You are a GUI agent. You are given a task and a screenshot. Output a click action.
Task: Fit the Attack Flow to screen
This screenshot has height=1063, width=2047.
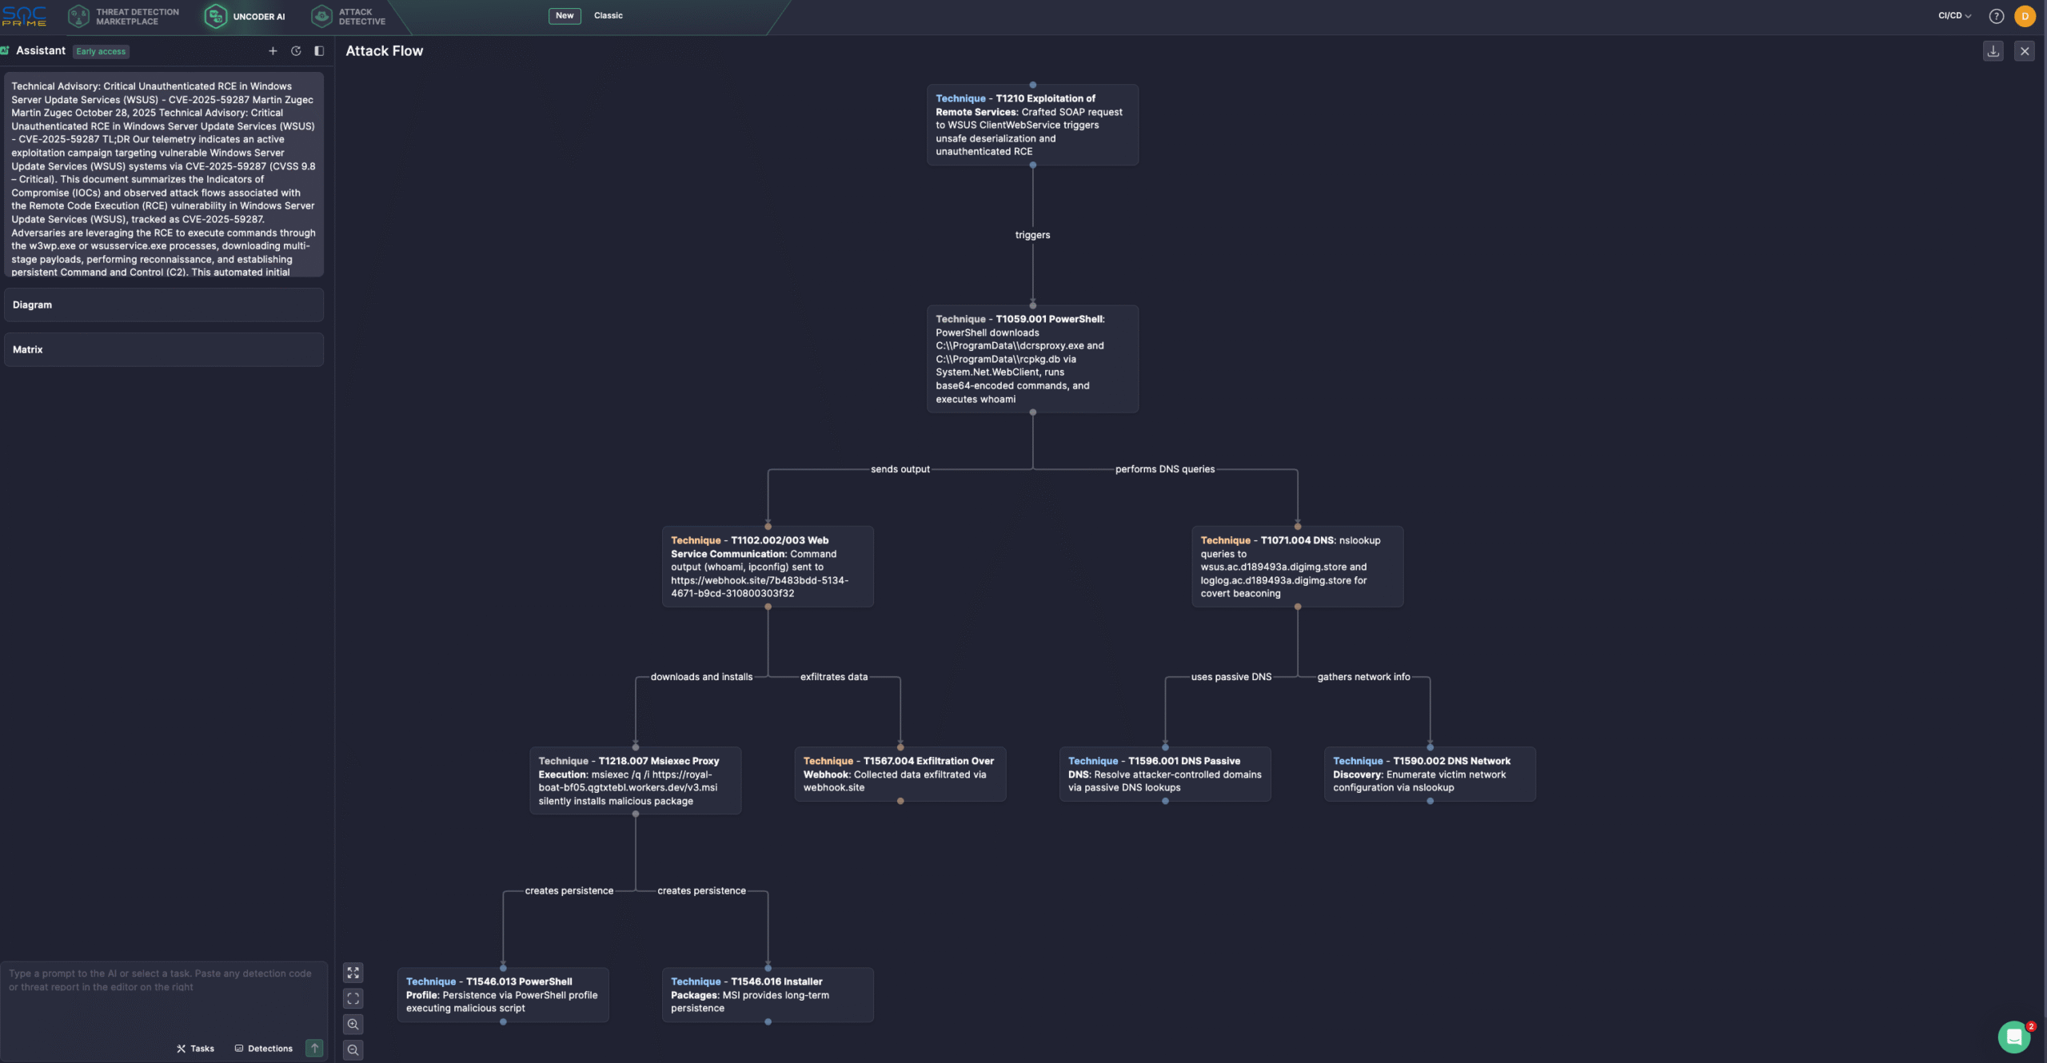(x=353, y=997)
